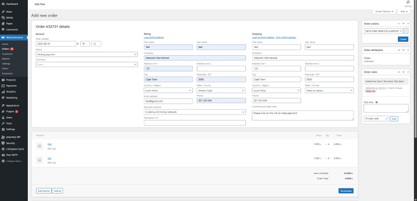Click the blue Create button
This screenshot has height=201, width=417.
click(x=403, y=39)
